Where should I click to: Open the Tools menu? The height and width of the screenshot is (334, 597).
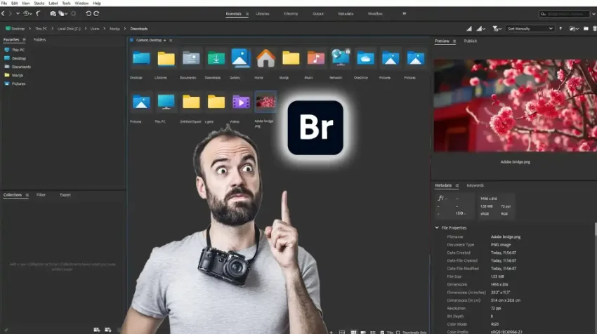click(66, 3)
